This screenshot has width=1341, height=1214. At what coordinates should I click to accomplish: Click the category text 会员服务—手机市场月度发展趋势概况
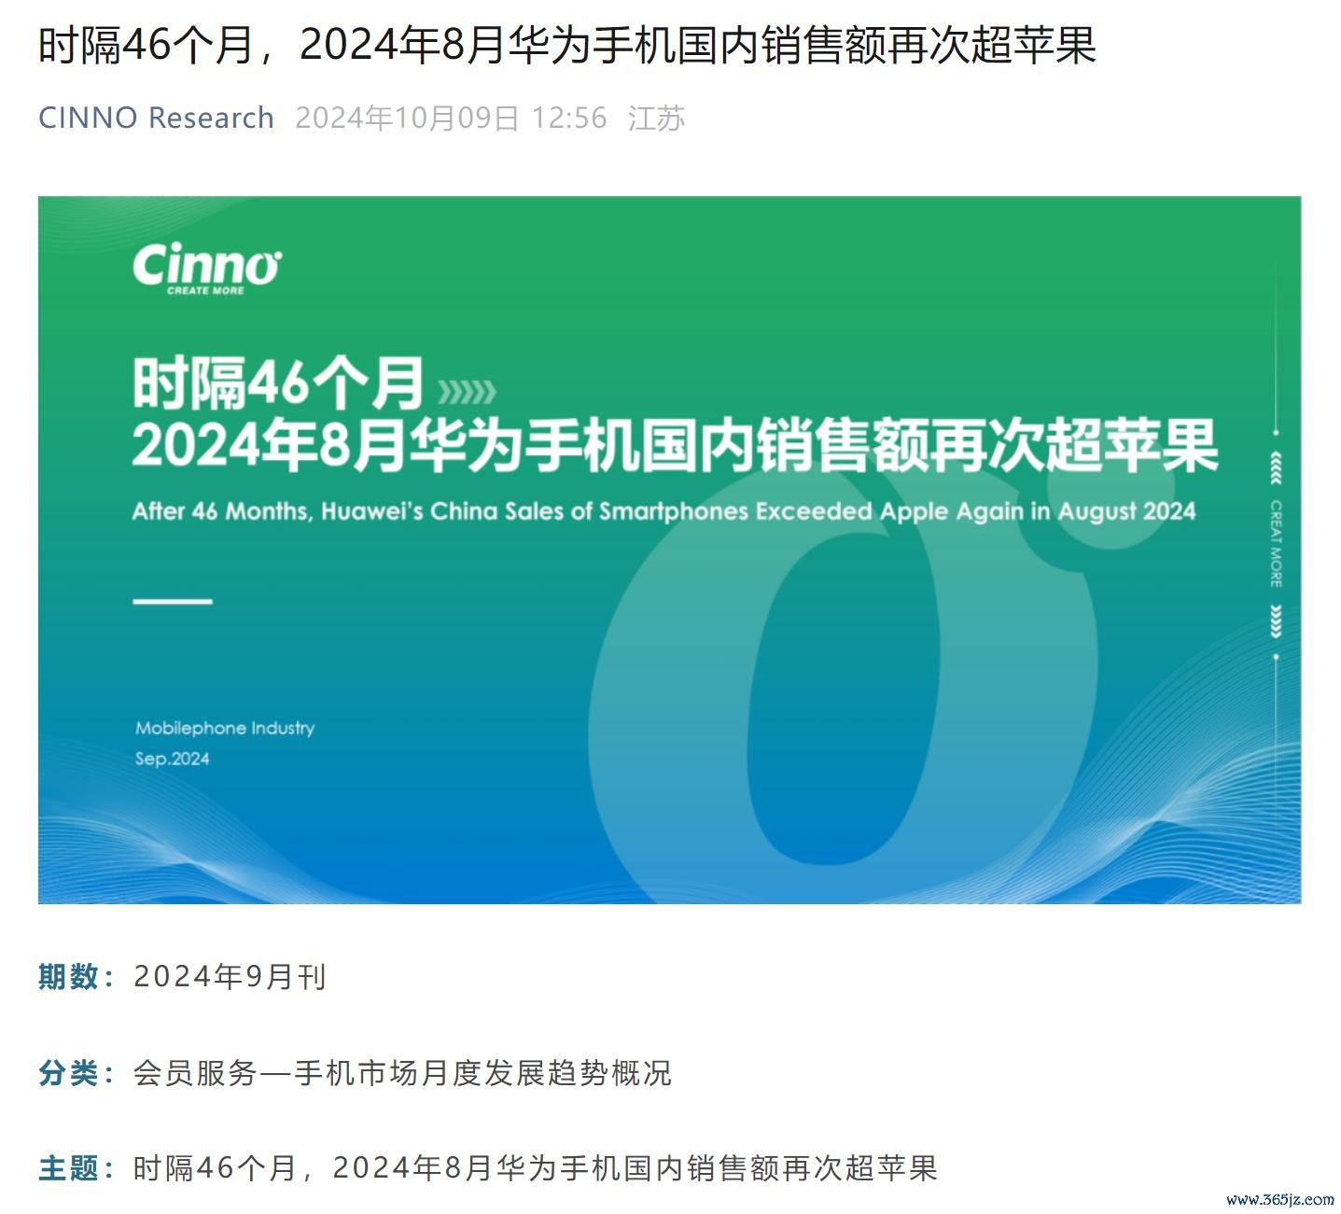click(x=402, y=1073)
